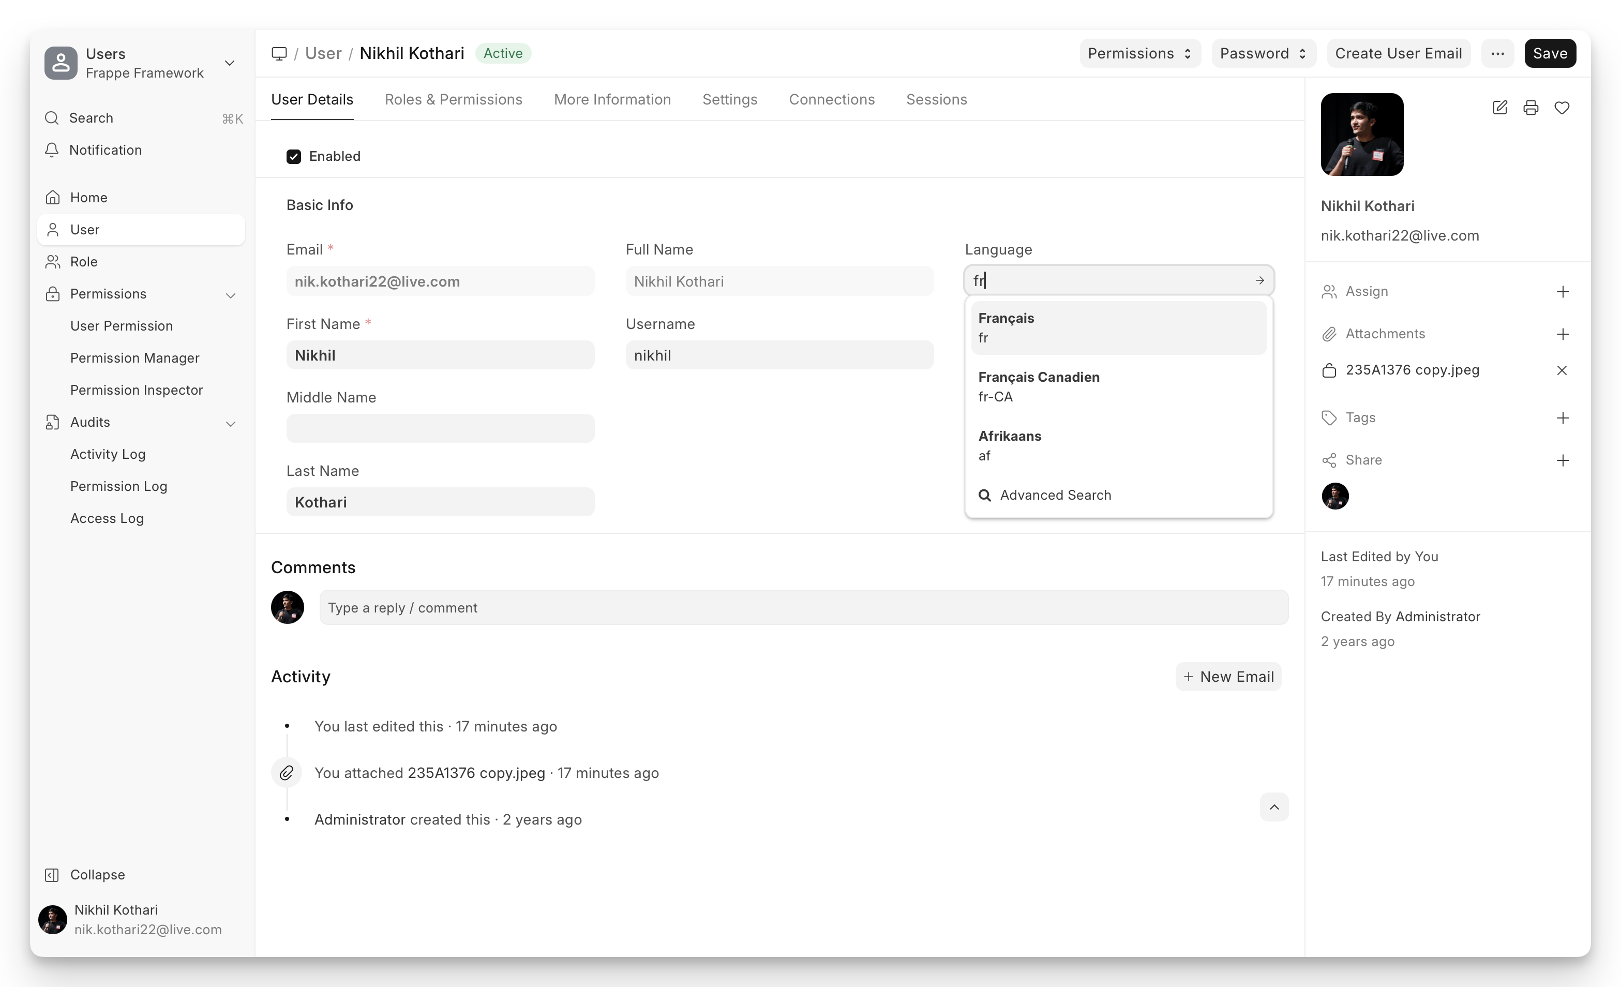Click the workspace monitor icon in breadcrumb
Screen dimensions: 1621x987
pos(279,54)
